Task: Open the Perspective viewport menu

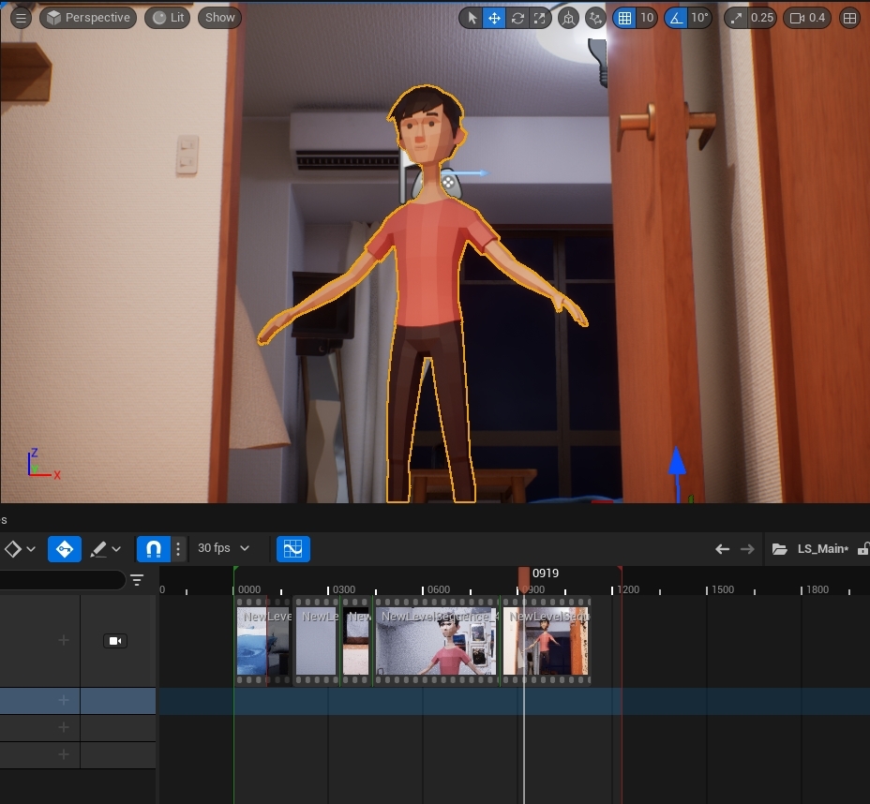Action: [89, 18]
